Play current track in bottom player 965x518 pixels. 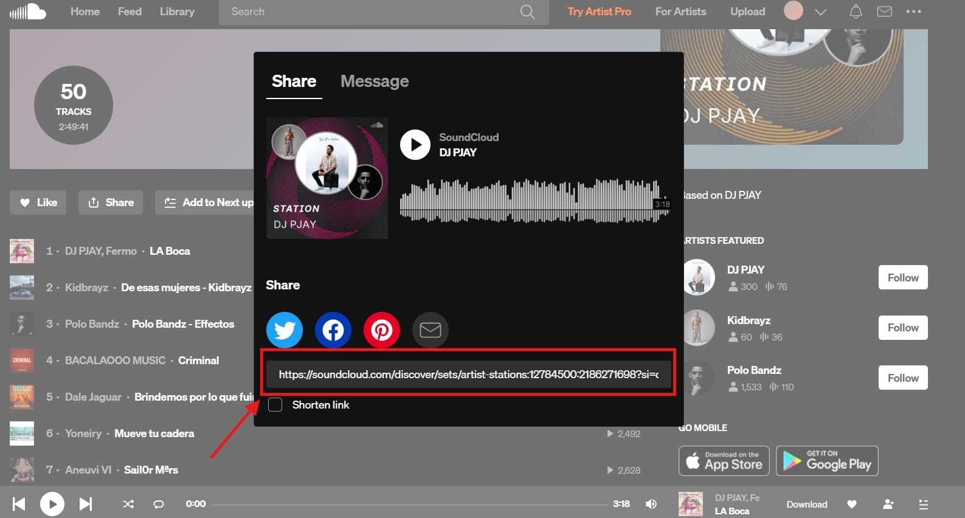52,504
